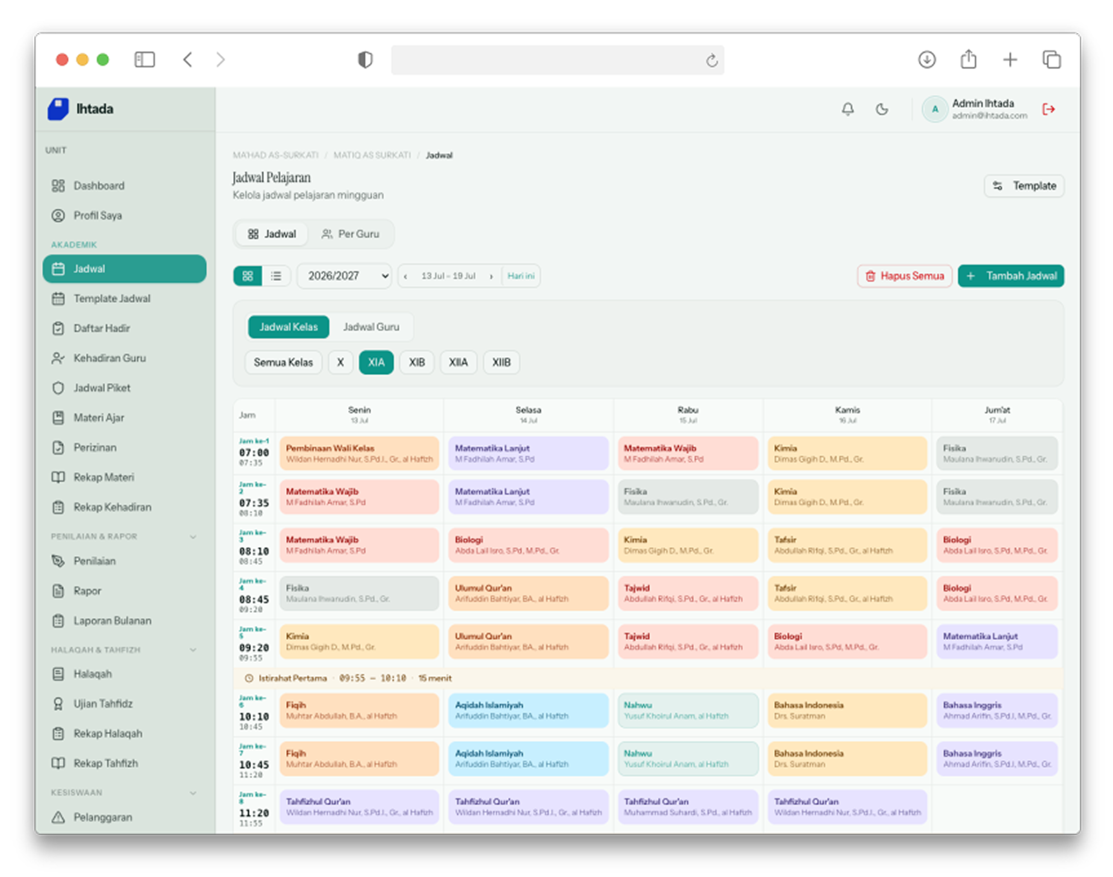Open the notifications bell icon

click(848, 109)
